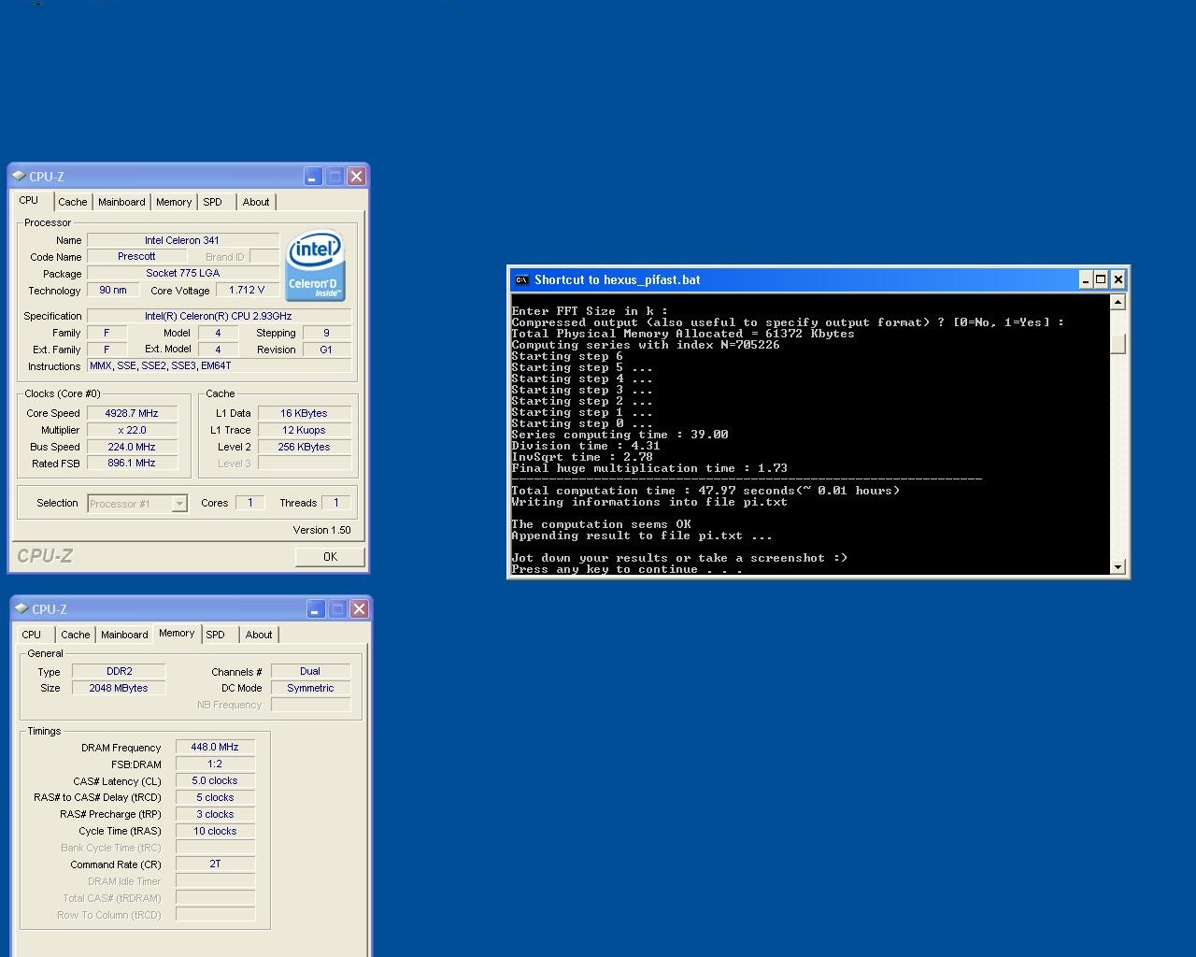Click the Stepping value 9
The image size is (1196, 957).
point(326,333)
